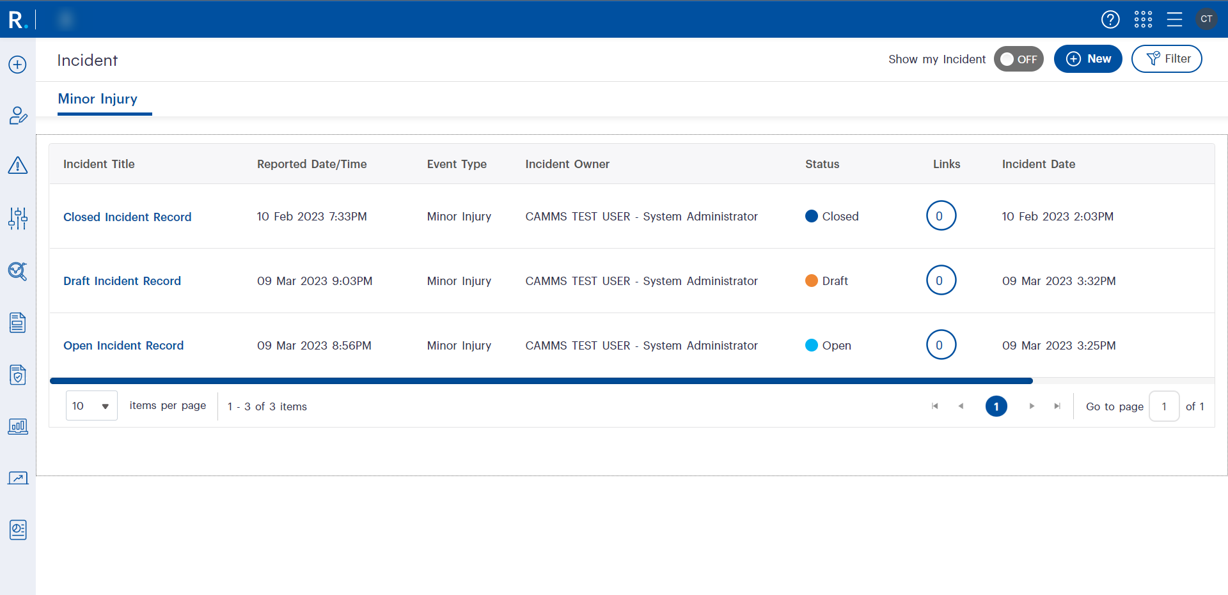Sort by Reported Date/Time column header
1228x595 pixels.
coord(312,164)
